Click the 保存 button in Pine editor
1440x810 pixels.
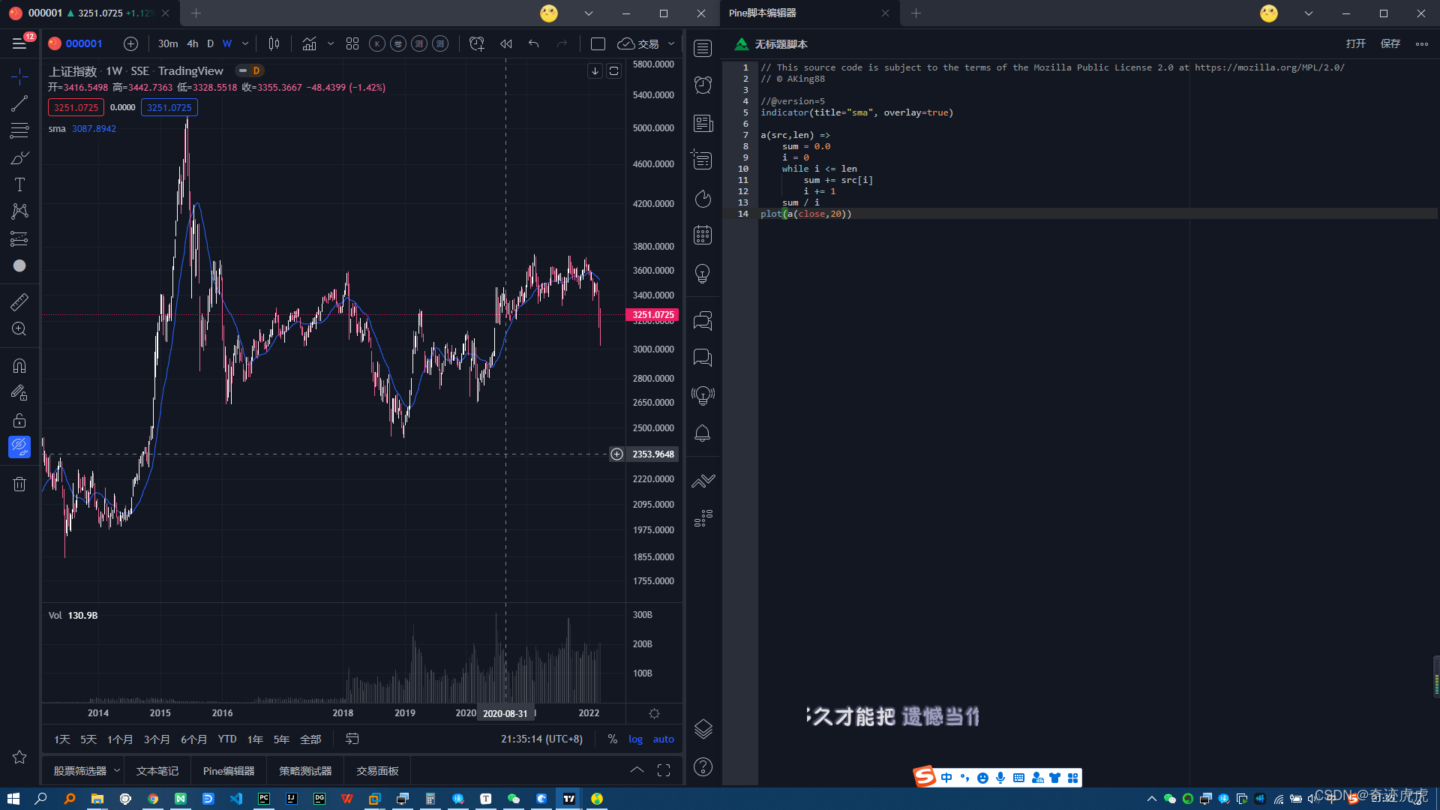1390,44
